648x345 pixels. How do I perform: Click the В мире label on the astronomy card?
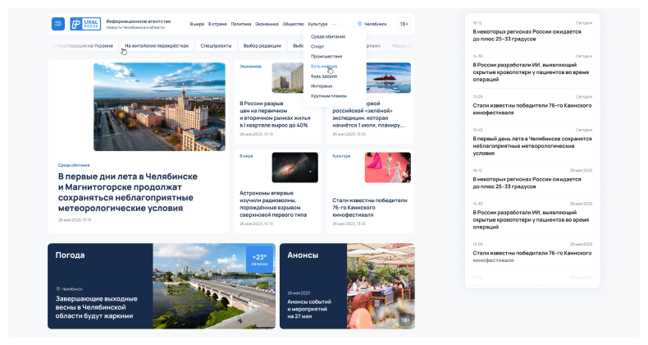tap(246, 156)
